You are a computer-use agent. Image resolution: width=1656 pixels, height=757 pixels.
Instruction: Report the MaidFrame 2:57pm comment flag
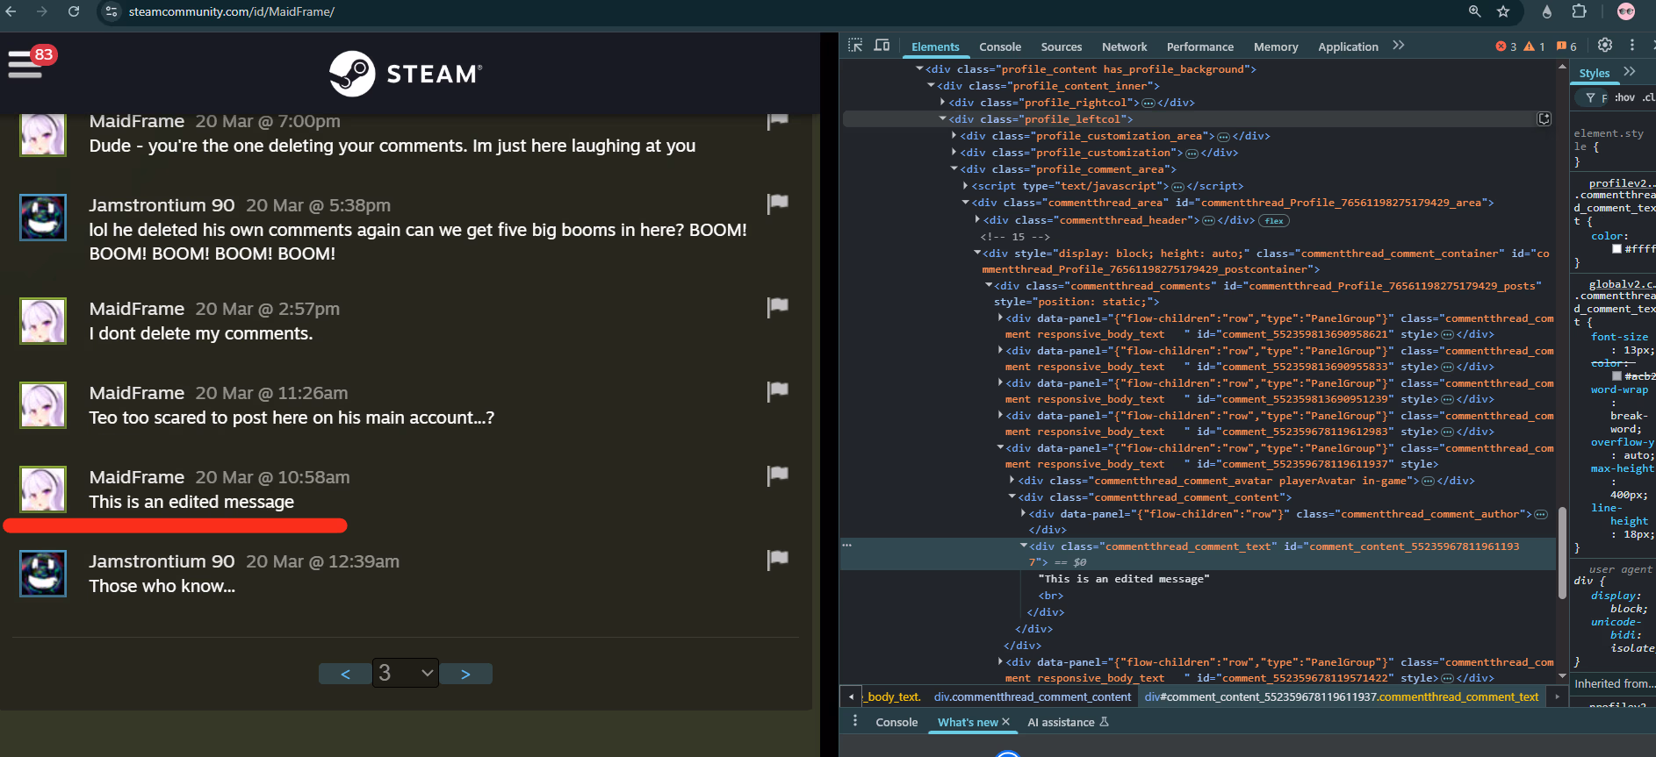coord(778,307)
